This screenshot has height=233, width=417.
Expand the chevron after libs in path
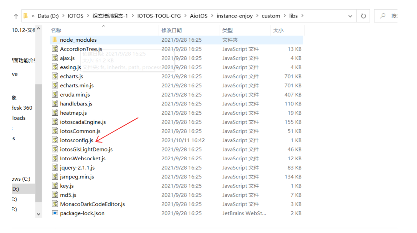pos(302,16)
